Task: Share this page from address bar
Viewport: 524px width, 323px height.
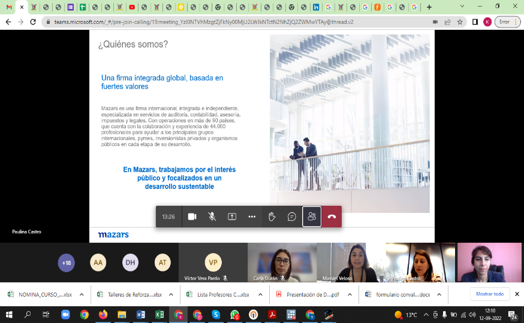Action: (x=447, y=22)
